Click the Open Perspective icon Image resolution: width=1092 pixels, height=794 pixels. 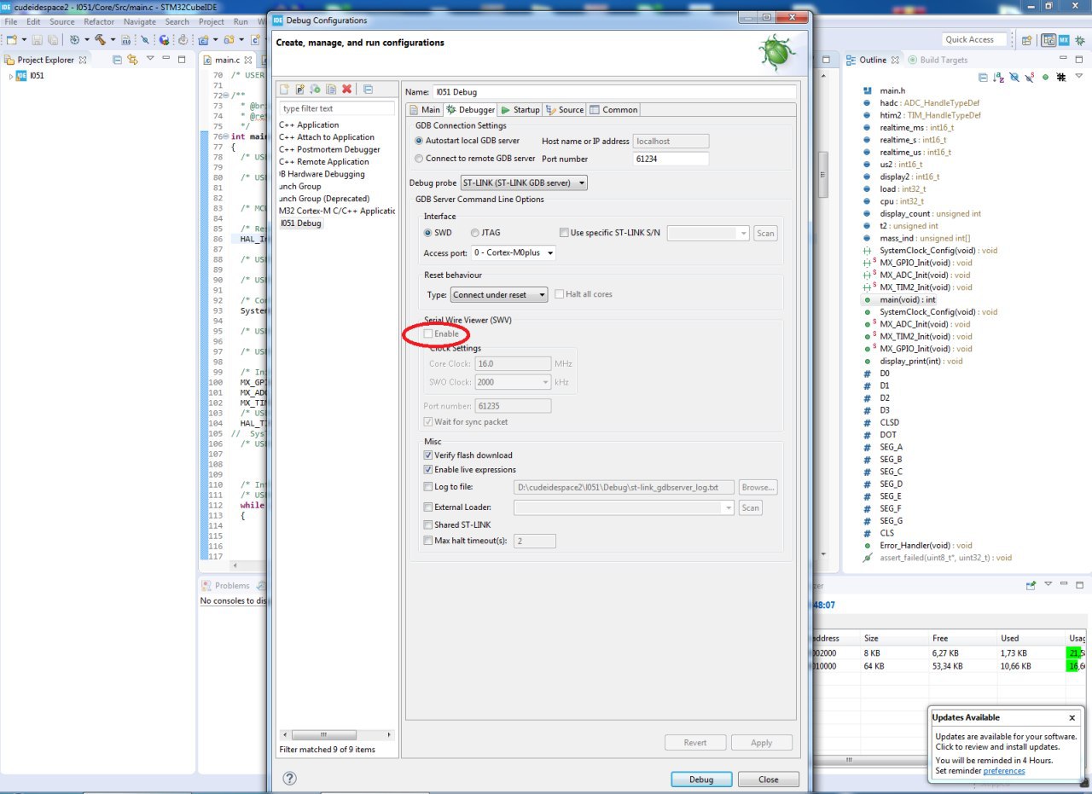coord(1027,39)
